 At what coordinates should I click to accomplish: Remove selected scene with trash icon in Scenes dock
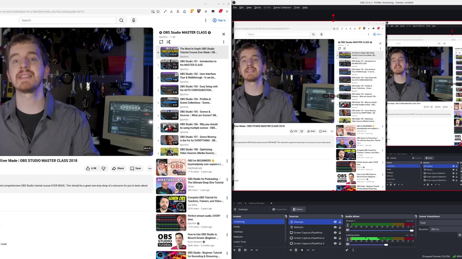[239, 250]
